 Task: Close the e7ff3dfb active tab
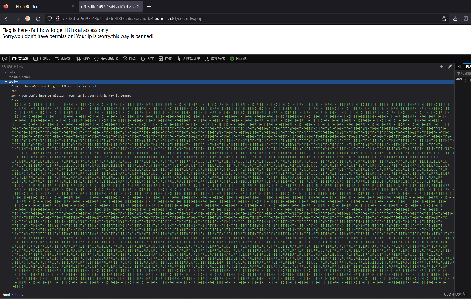tap(138, 6)
